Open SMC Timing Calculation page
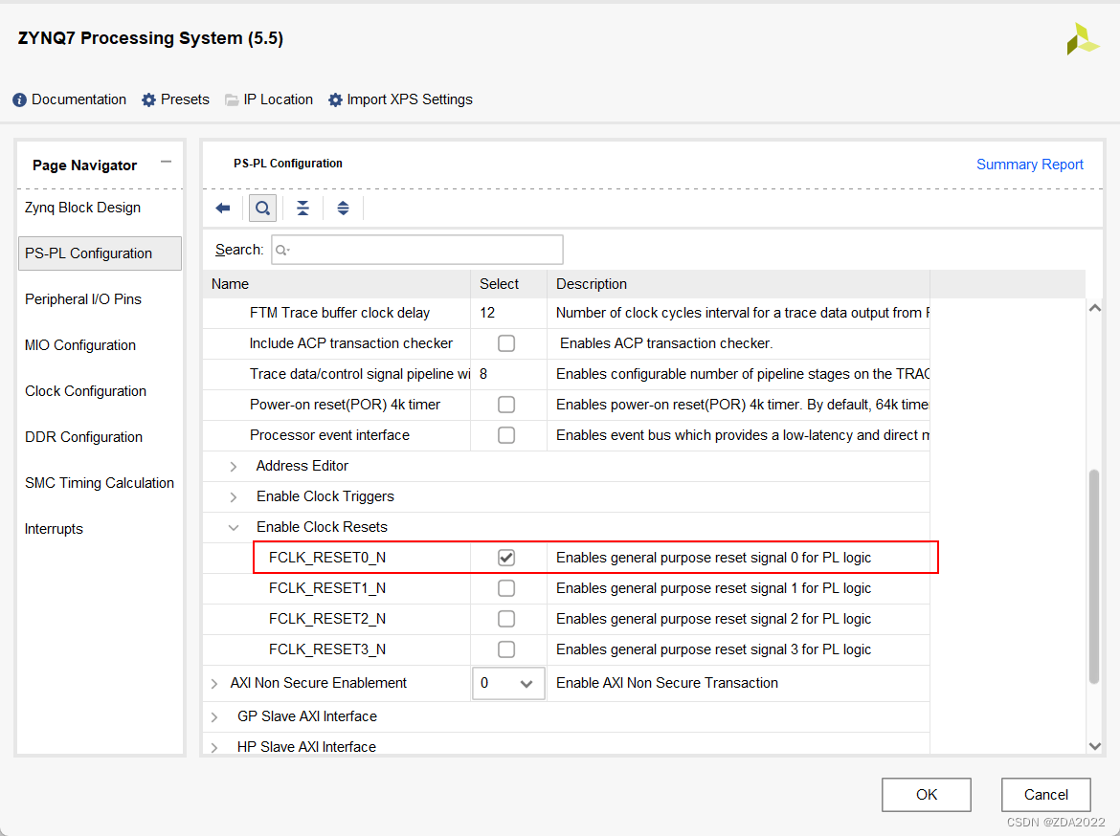The width and height of the screenshot is (1120, 836). 100,483
